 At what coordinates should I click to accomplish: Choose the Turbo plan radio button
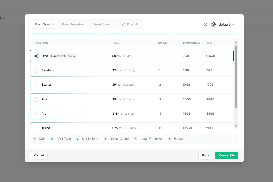pyautogui.click(x=36, y=128)
